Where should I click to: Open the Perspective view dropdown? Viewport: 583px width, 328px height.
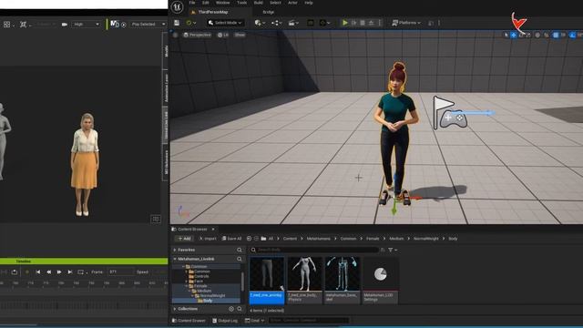click(x=197, y=35)
